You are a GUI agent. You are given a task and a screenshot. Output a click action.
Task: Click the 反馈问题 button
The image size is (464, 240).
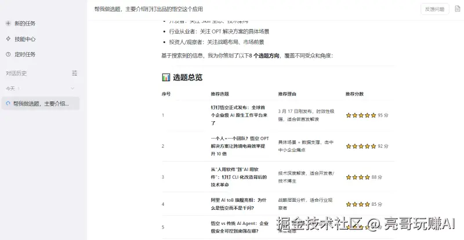click(434, 9)
